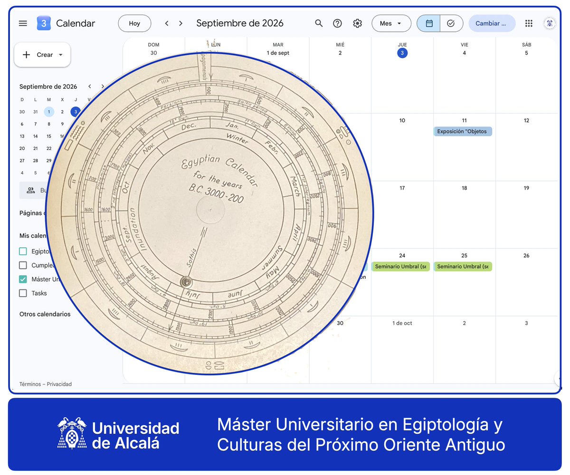Click day 4 in VIE column
This screenshot has height=475, width=570.
(464, 53)
